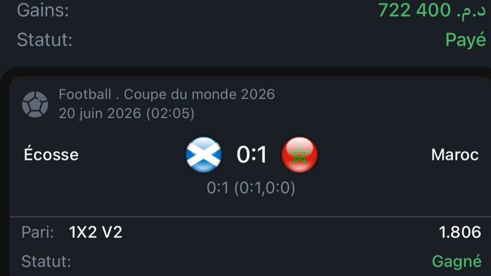Image resolution: width=491 pixels, height=276 pixels.
Task: Select the Maroc team name
Action: (x=455, y=154)
